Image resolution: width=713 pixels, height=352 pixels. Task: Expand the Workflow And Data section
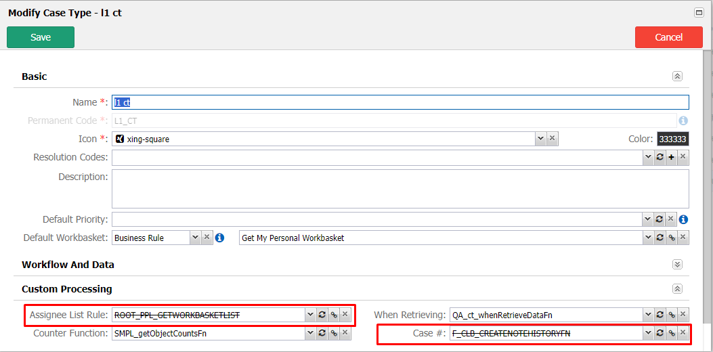click(x=678, y=264)
